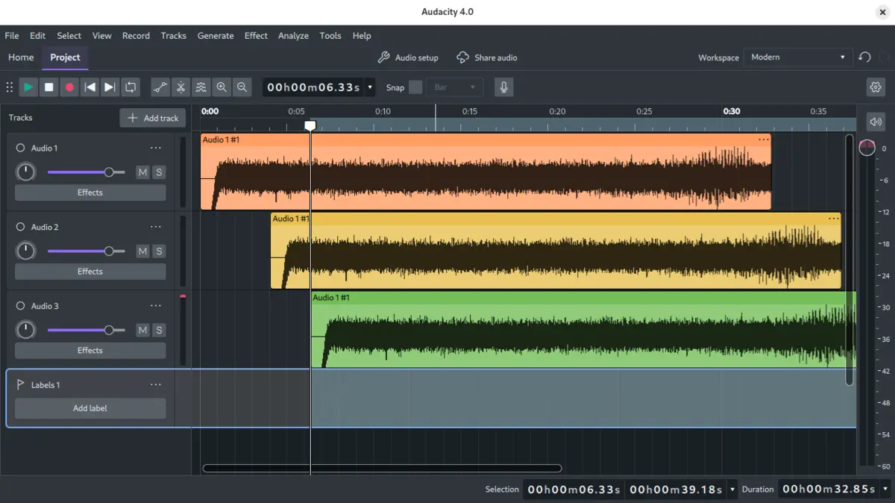
Task: Click the Audio 2 pan knob
Action: click(x=26, y=251)
